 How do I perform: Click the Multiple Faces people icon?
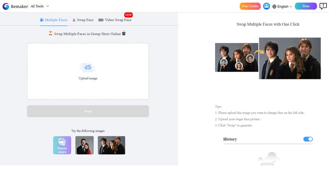coord(42,20)
